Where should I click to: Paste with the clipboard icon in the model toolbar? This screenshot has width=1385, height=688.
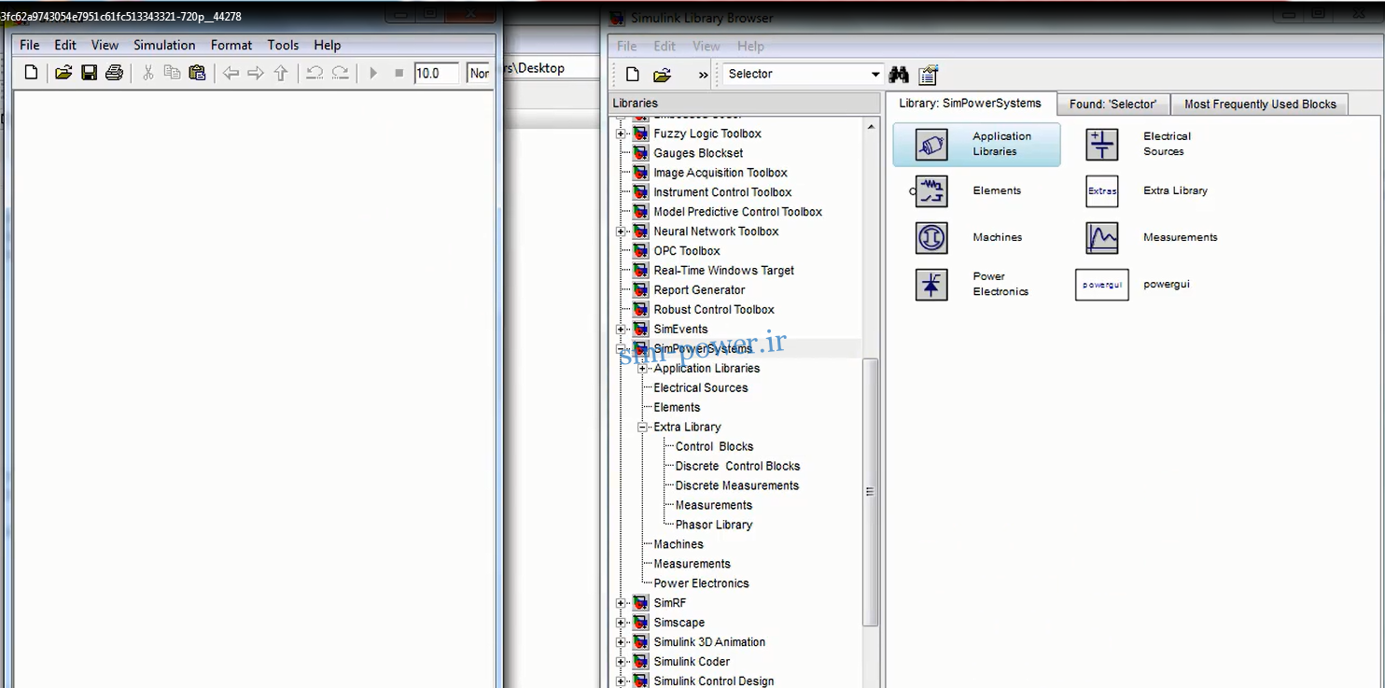pos(197,73)
